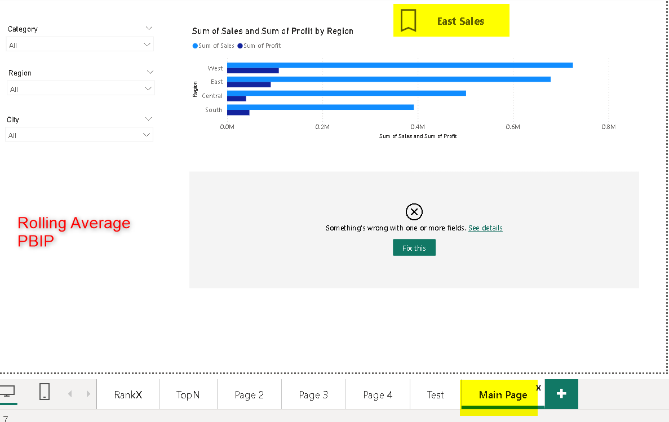Go to the Test page tab

pos(435,395)
